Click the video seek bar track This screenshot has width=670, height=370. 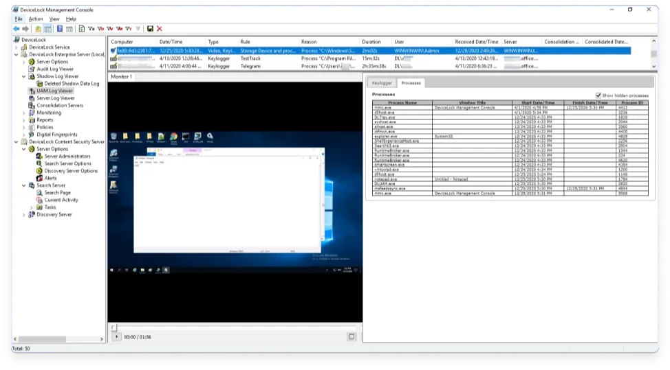tap(235, 327)
